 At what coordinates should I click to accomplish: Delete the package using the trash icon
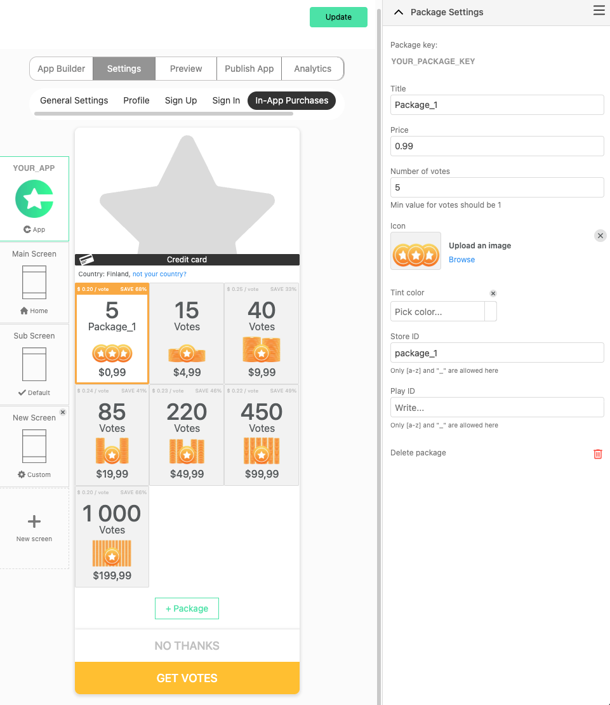click(597, 453)
